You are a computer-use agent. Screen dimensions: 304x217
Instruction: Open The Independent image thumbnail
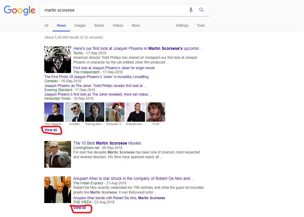click(54, 112)
